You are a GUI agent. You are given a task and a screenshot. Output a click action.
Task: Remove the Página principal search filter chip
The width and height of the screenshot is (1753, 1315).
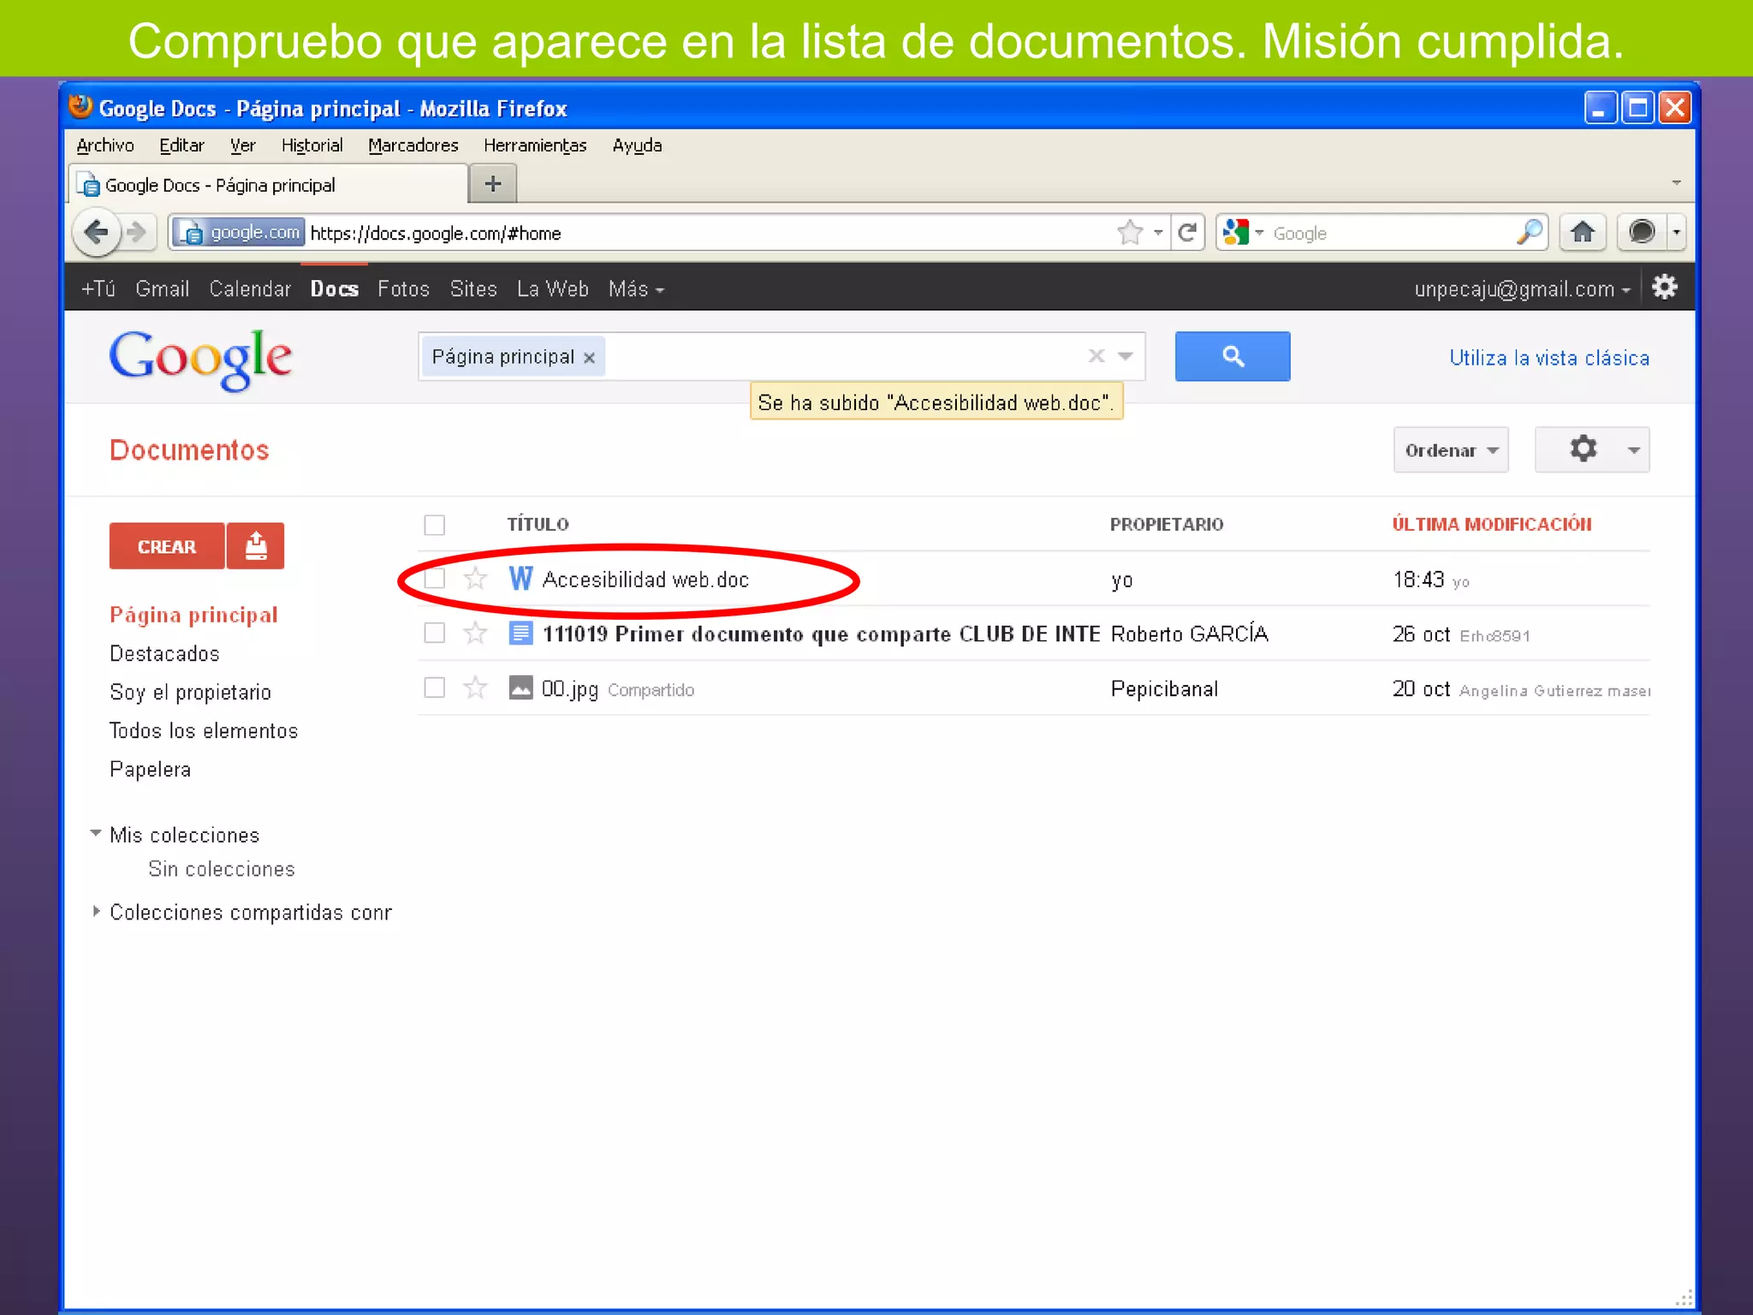tap(589, 358)
